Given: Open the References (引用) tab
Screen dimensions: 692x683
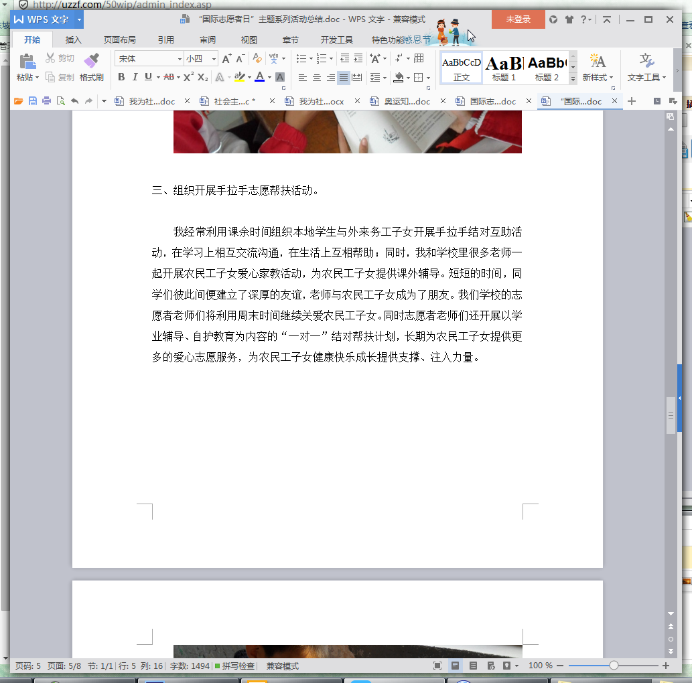Looking at the screenshot, I should tap(166, 40).
